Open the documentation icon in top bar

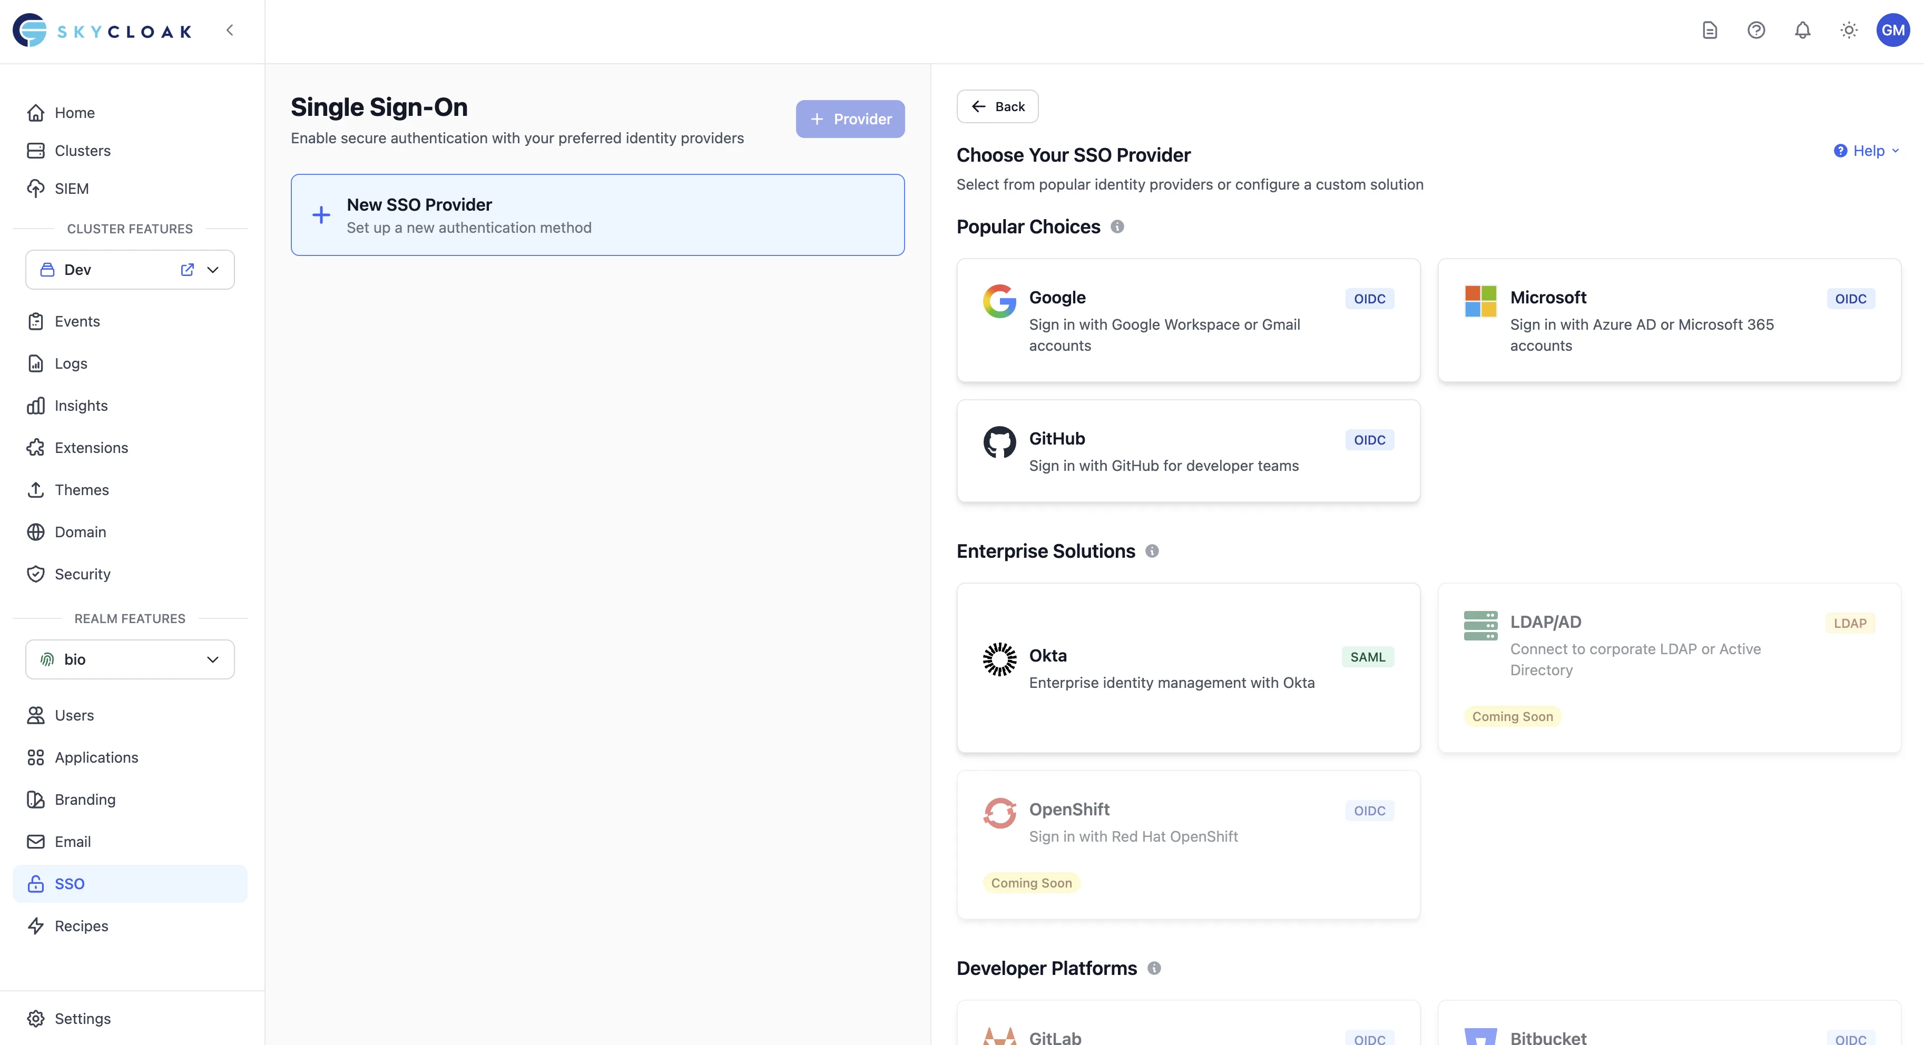pos(1710,30)
